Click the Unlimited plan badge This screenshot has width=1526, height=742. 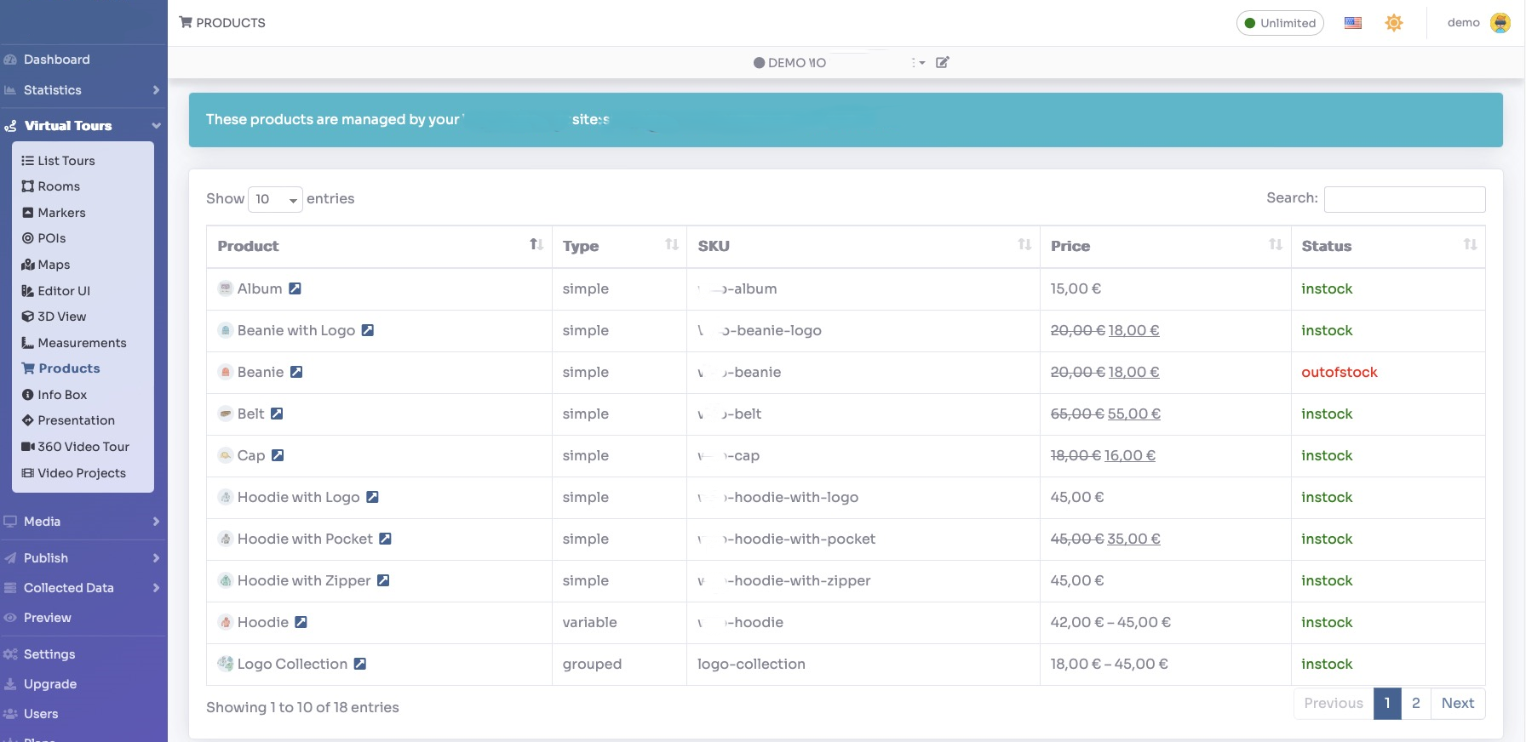coord(1280,23)
